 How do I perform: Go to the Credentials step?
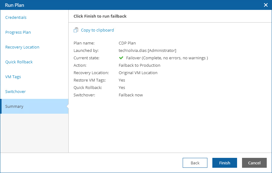click(x=16, y=17)
